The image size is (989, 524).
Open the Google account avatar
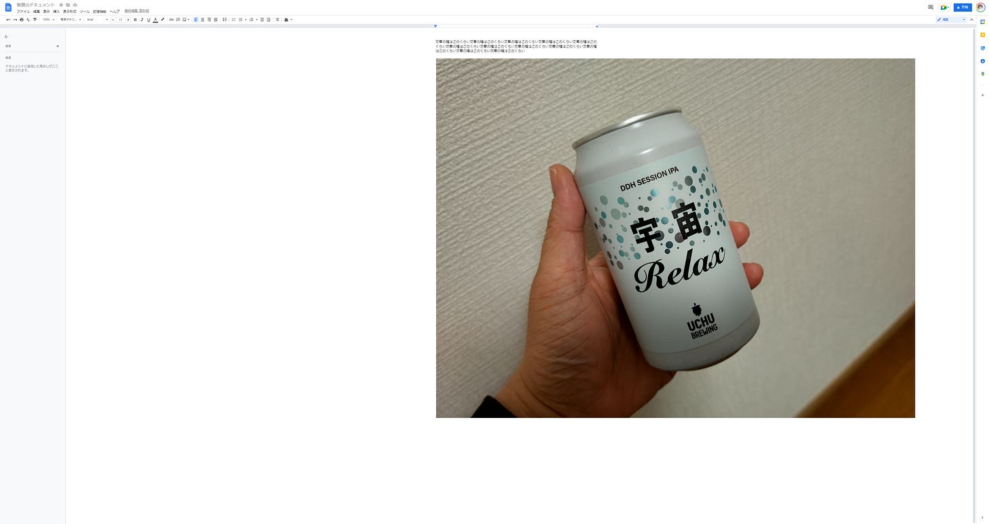coord(980,7)
